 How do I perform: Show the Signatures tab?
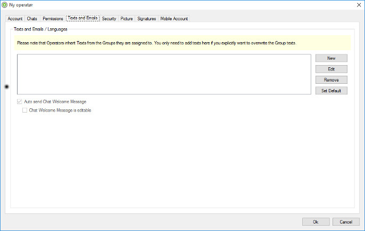[147, 19]
